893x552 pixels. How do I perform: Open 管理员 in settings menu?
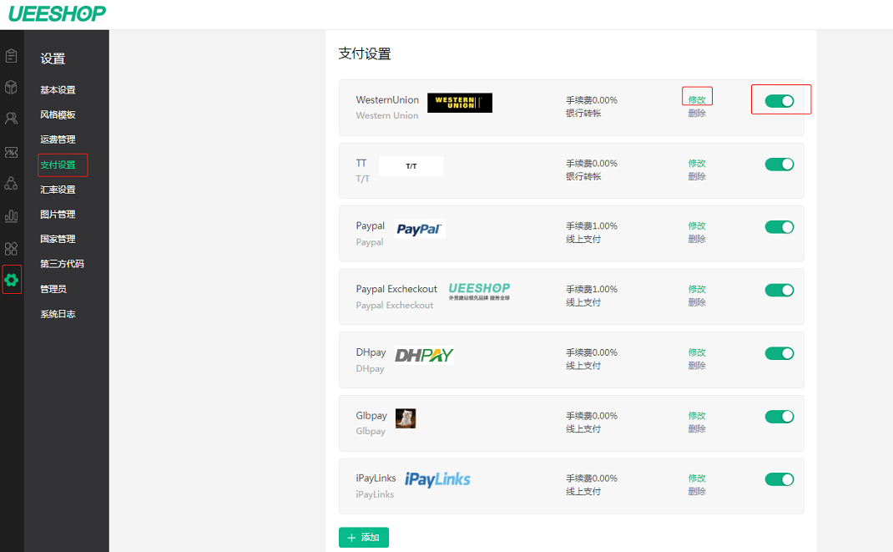(53, 289)
